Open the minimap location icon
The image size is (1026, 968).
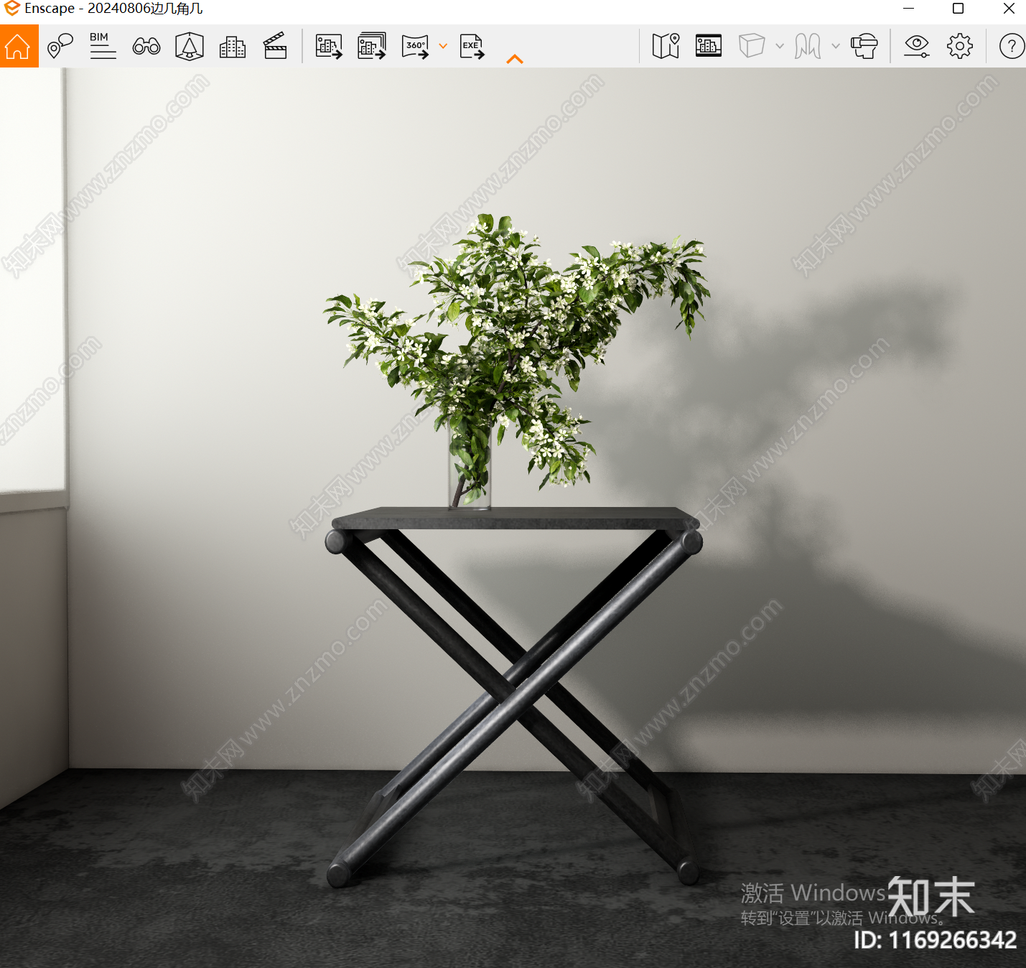point(666,46)
